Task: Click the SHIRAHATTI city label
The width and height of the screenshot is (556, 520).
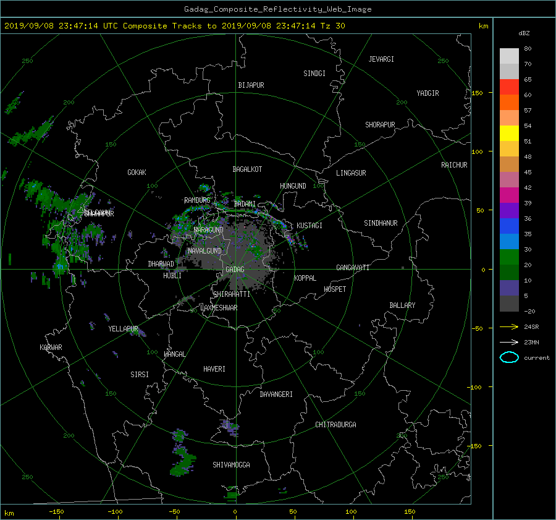Action: click(x=232, y=294)
